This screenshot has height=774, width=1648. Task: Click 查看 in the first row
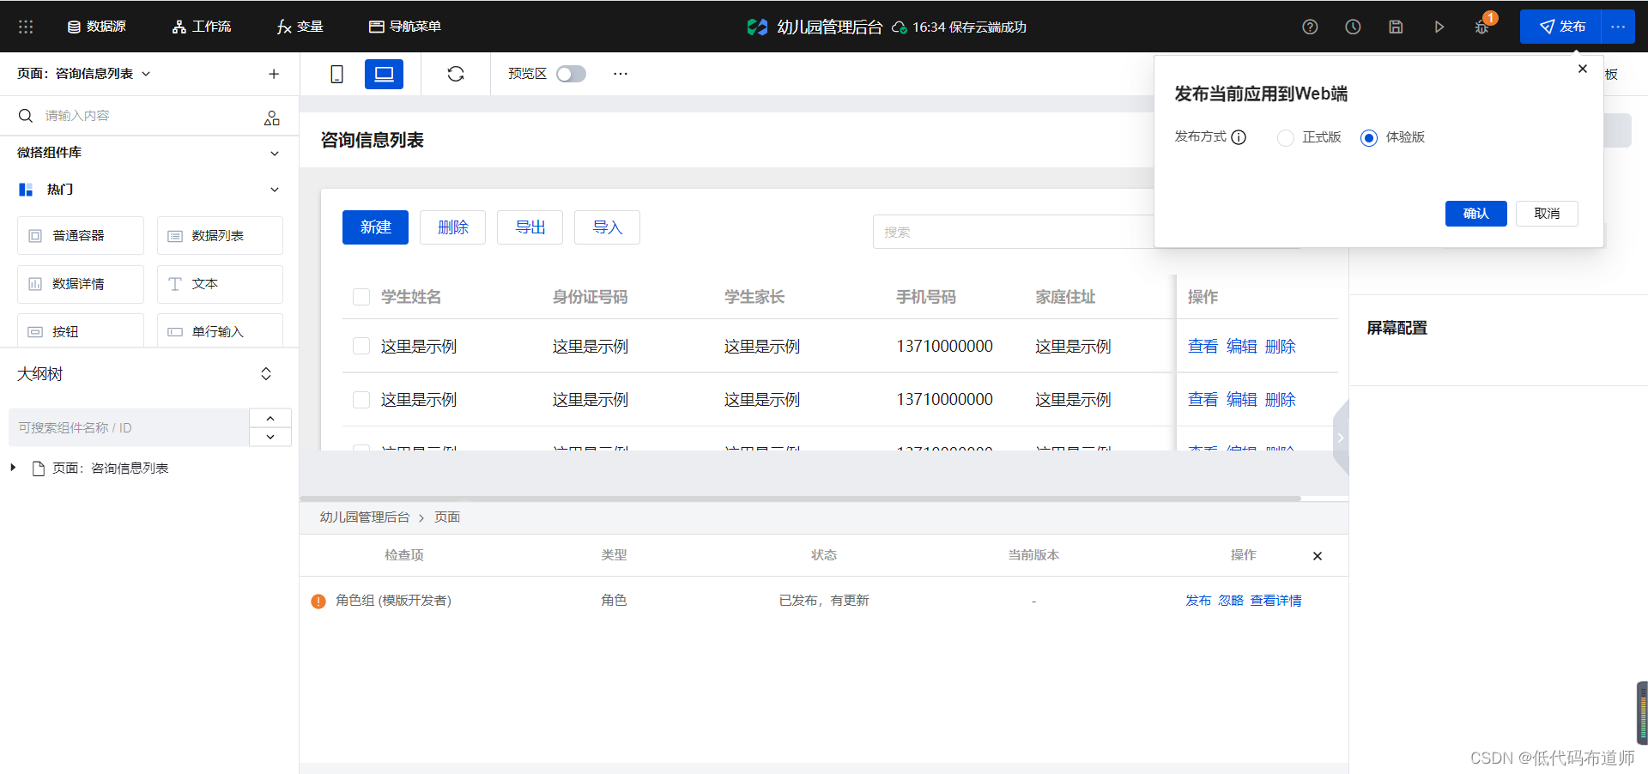coord(1203,347)
